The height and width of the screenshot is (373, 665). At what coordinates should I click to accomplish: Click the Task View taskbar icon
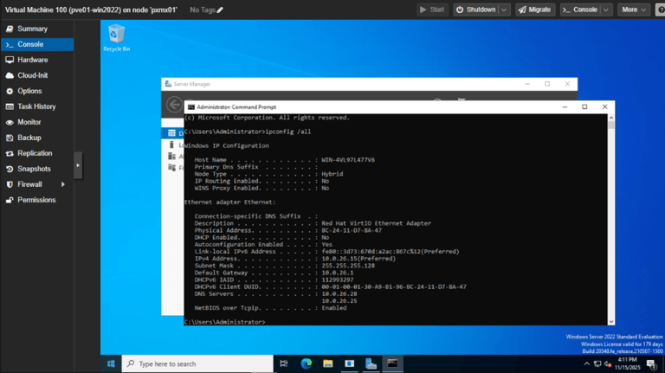pyautogui.click(x=284, y=363)
